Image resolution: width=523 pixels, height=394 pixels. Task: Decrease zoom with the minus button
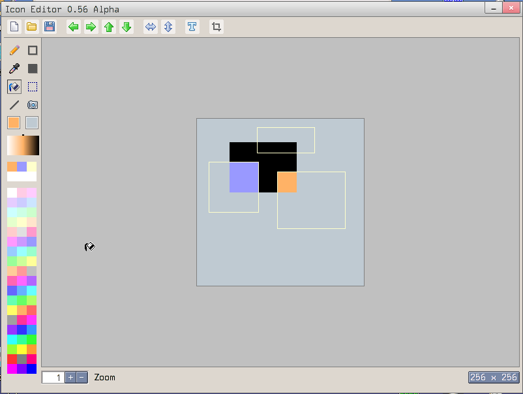point(82,378)
